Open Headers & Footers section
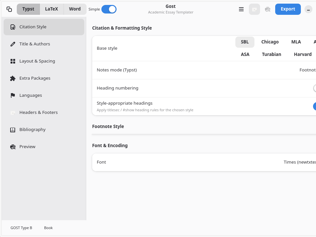This screenshot has height=237, width=316. pos(44,113)
